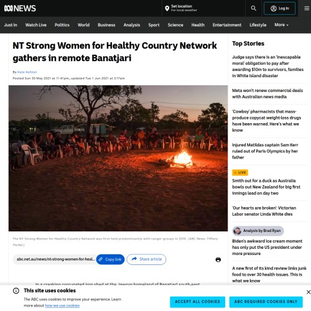Go to the Science section
Image resolution: width=311 pixels, height=311 pixels.
pyautogui.click(x=175, y=25)
